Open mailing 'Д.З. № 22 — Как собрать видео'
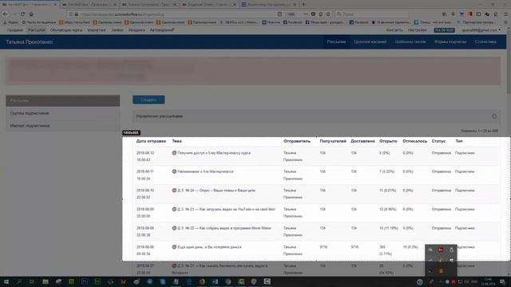This screenshot has height=287, width=511. pyautogui.click(x=224, y=228)
